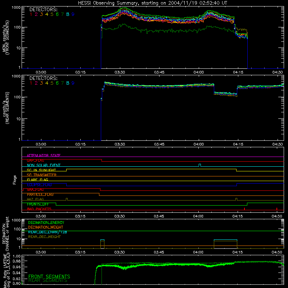Click the HESSI Observing Summary title text

153,3
